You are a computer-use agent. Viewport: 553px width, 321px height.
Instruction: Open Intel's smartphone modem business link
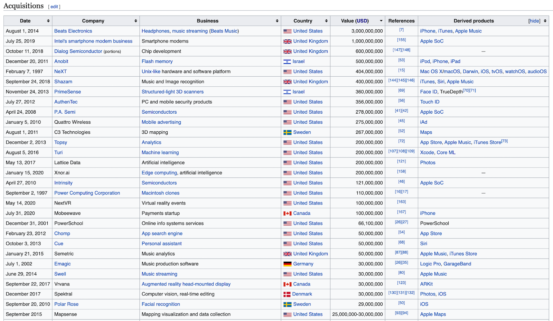point(93,41)
